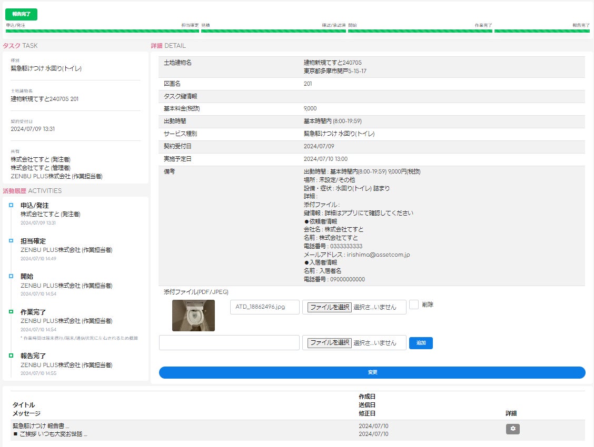Viewport: 594px width, 447px height.
Task: Click the task type 緊急駆けつけ 水回り(トイレ)
Action: click(x=46, y=68)
